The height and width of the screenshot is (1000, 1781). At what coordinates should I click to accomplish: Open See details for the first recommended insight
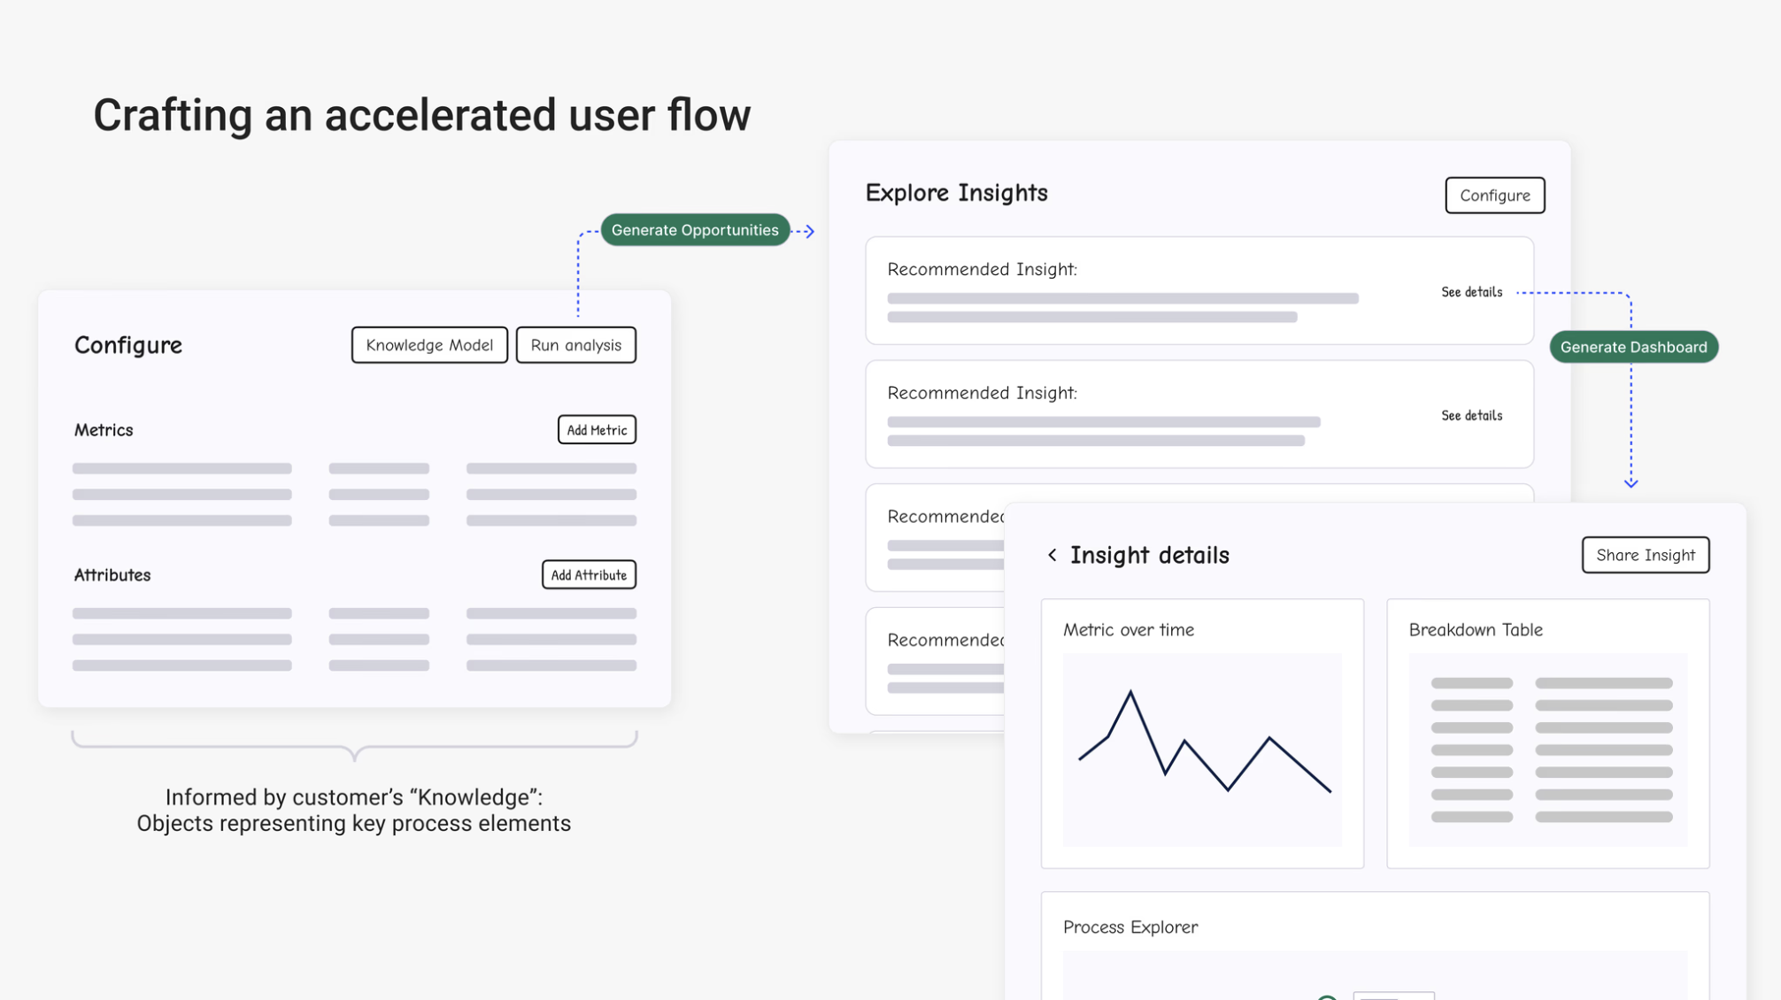(1471, 292)
